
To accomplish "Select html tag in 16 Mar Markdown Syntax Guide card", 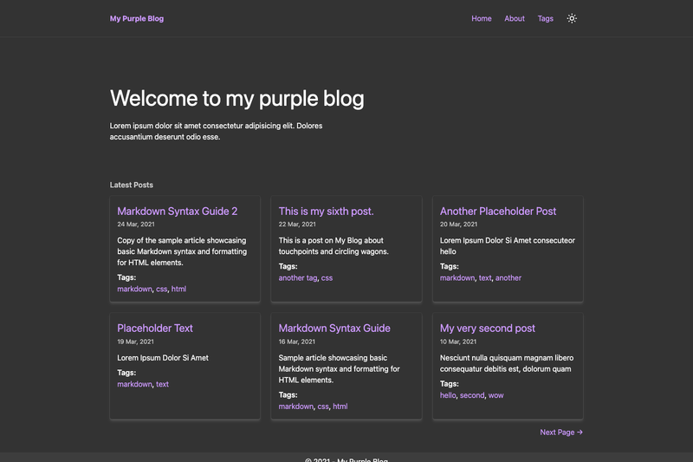I will (x=340, y=407).
